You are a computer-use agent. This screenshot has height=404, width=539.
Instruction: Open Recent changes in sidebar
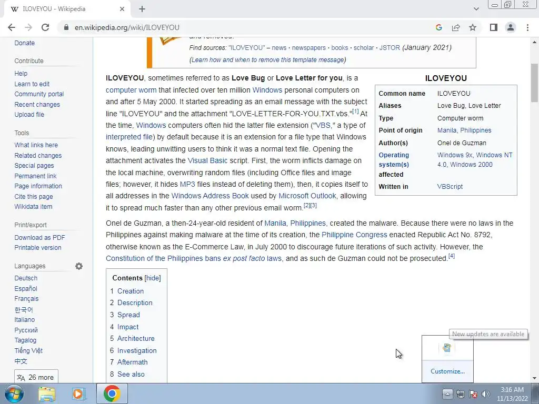tap(37, 105)
